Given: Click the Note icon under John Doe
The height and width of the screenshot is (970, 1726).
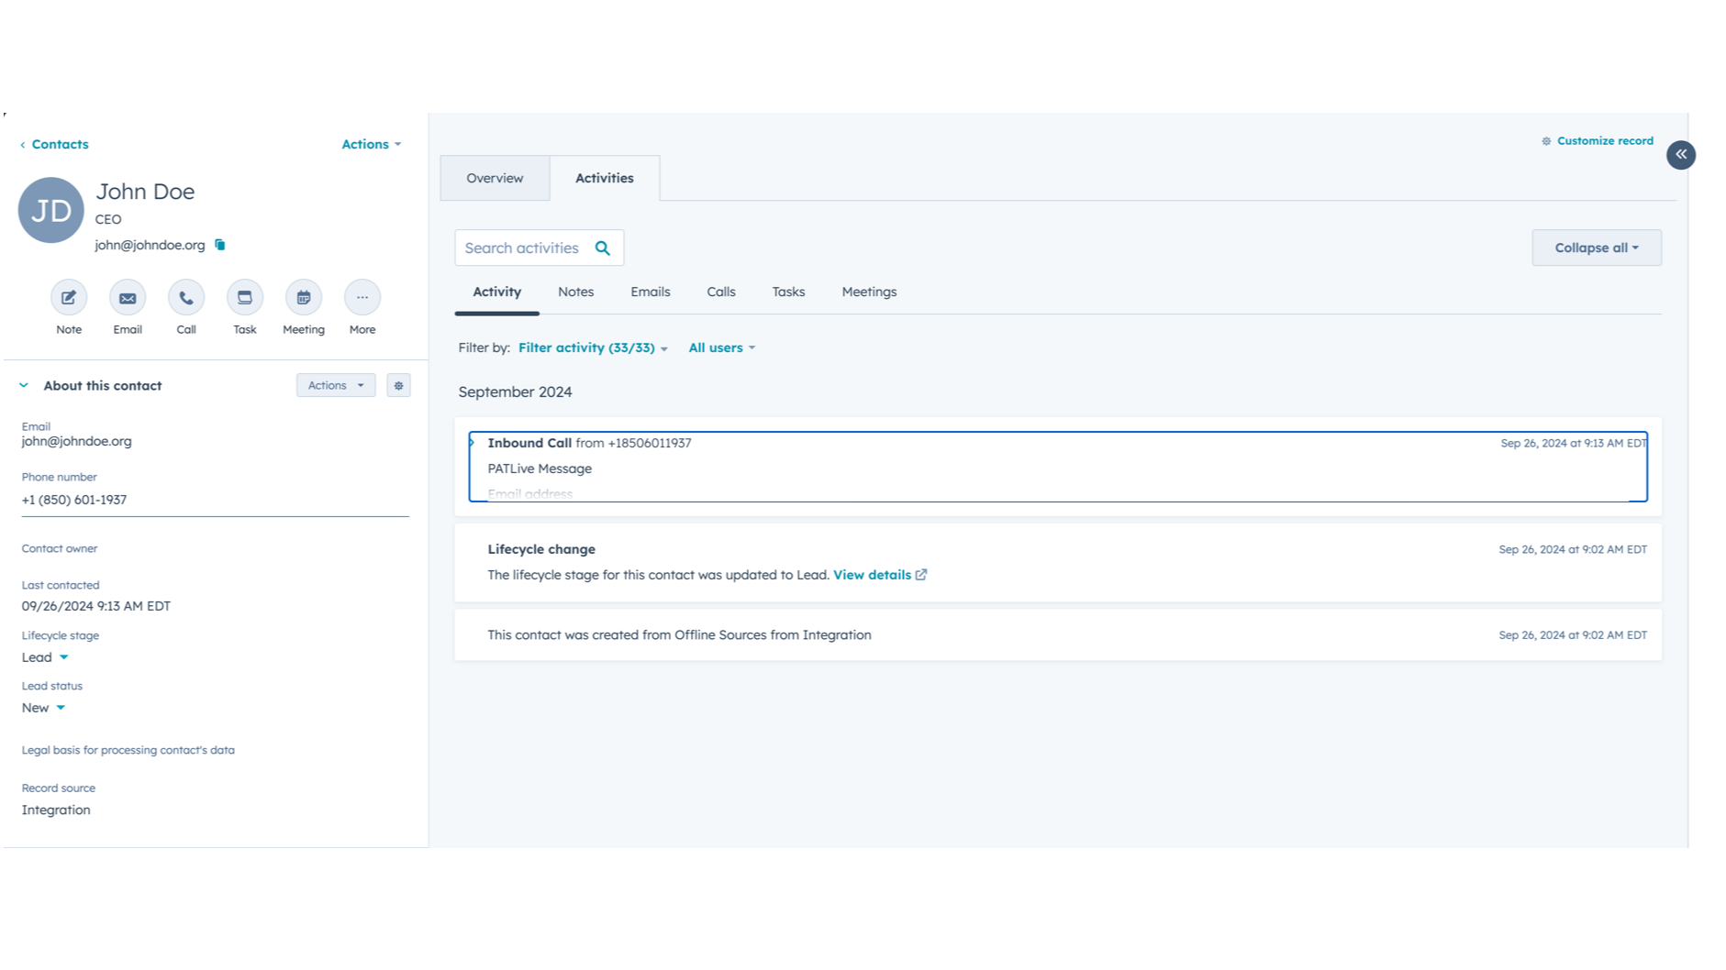Looking at the screenshot, I should click(69, 298).
